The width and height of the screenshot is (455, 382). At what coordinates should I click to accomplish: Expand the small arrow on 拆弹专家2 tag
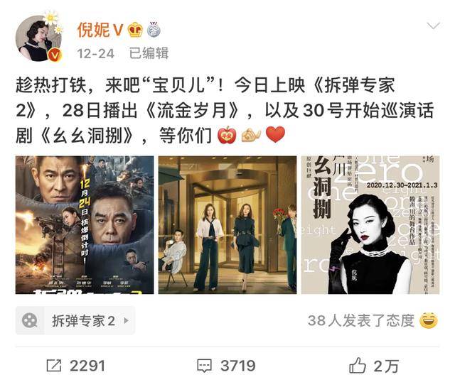(x=127, y=320)
